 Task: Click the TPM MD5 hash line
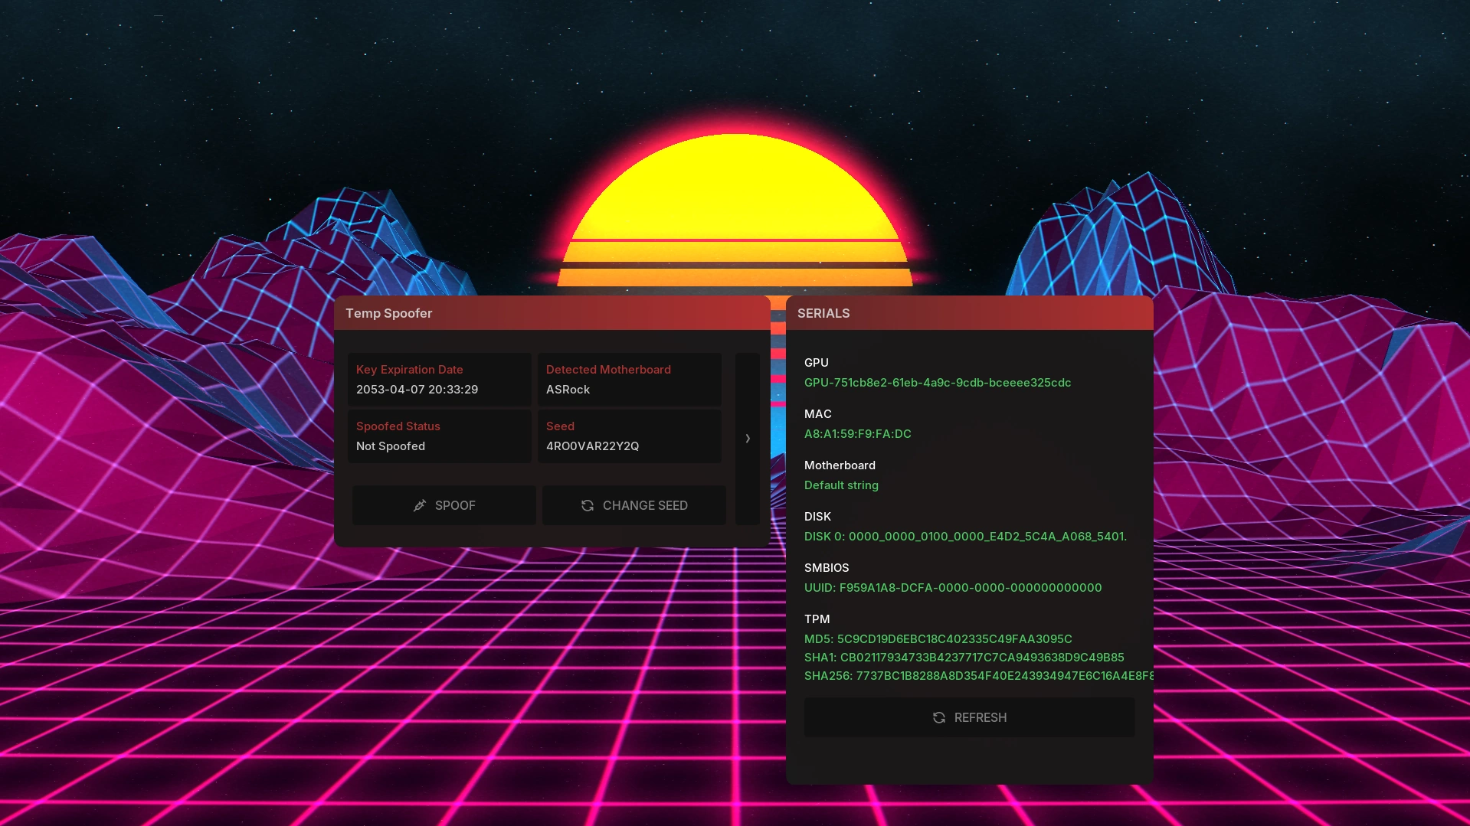pyautogui.click(x=938, y=639)
